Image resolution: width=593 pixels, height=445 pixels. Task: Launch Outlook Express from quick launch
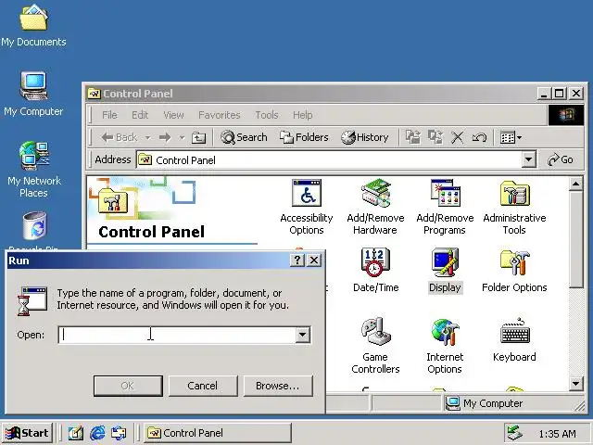pyautogui.click(x=119, y=433)
